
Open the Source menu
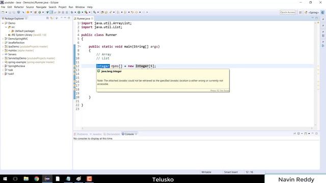click(30, 7)
